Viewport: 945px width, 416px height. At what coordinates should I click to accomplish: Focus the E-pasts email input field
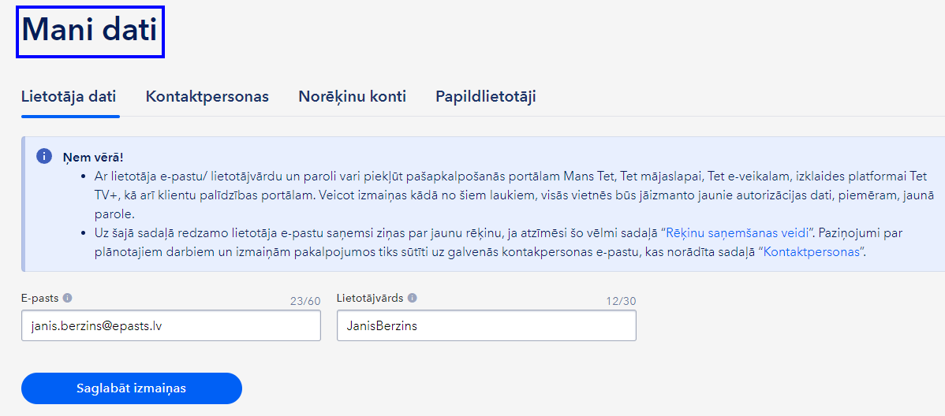171,325
